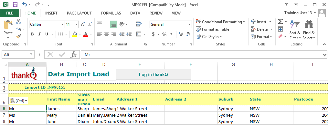Click Format cells button
Image resolution: width=328 pixels, height=125 pixels.
tap(261, 36)
